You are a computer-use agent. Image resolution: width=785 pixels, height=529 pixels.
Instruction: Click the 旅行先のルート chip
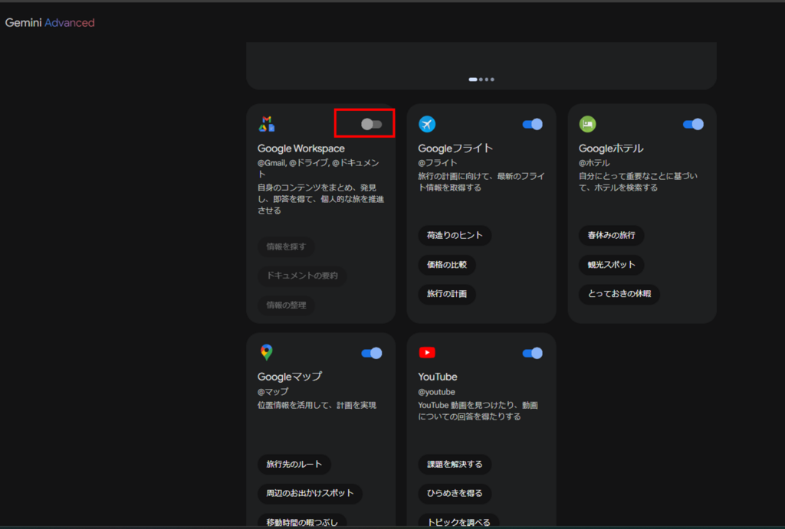point(294,464)
